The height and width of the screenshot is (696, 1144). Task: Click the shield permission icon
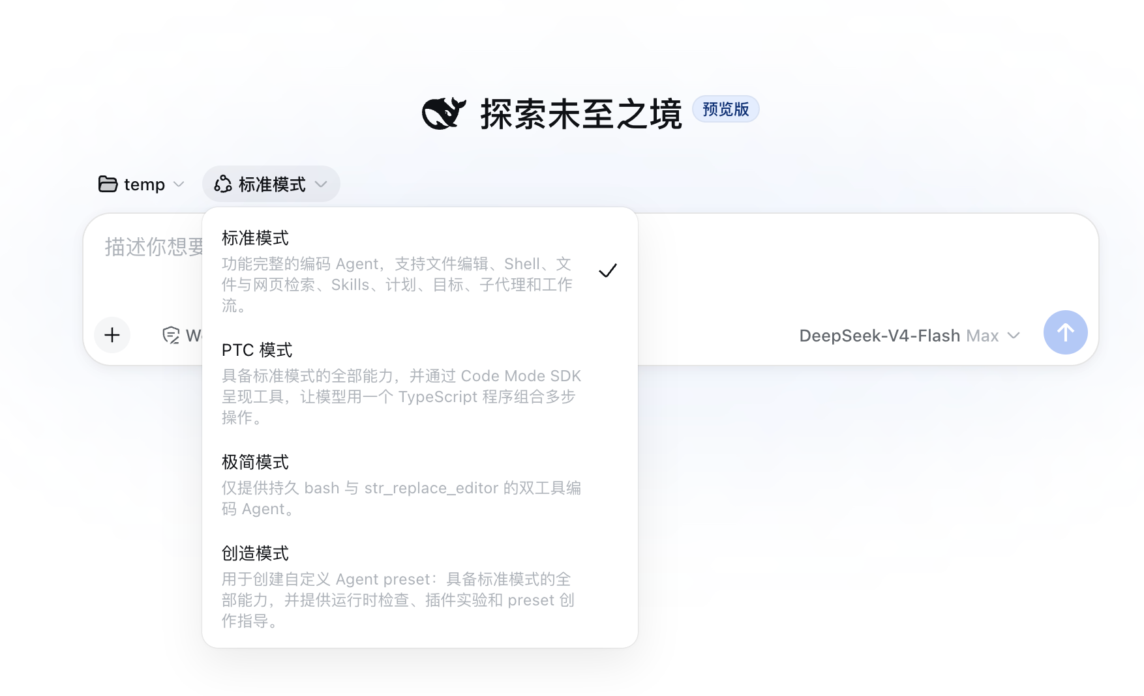coord(171,335)
